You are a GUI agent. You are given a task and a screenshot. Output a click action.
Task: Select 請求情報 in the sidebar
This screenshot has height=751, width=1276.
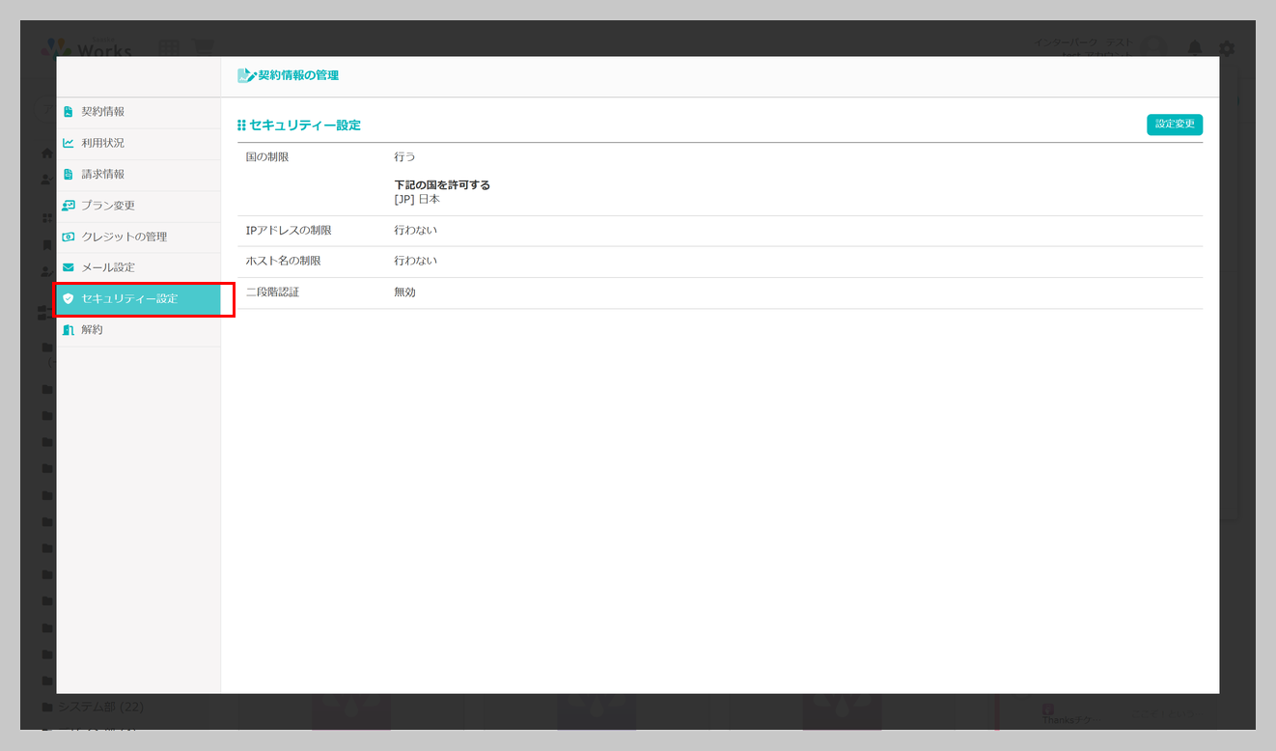[x=138, y=175]
